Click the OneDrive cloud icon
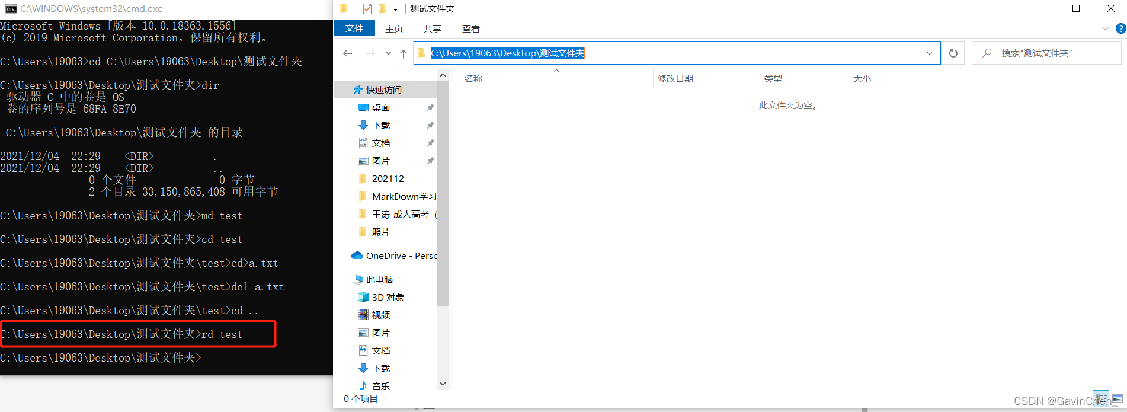The image size is (1127, 412). [x=357, y=255]
